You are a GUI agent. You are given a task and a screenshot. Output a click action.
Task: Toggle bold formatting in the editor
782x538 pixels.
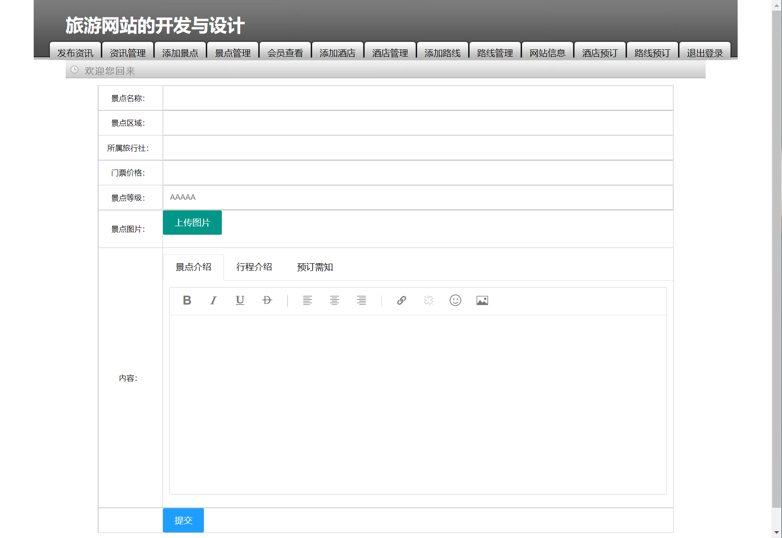pyautogui.click(x=187, y=300)
